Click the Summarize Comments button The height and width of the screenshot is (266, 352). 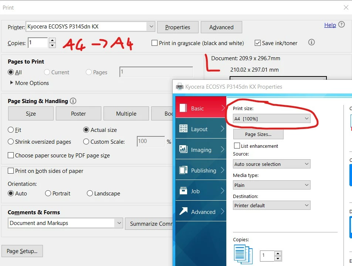149,224
